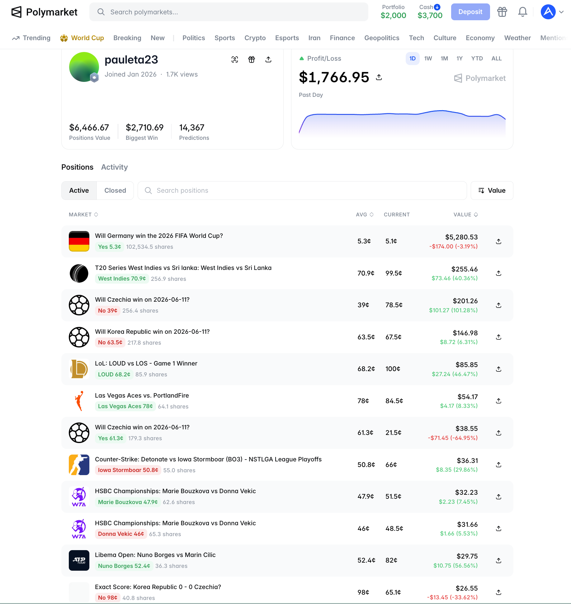Share the Las Vegas Aces position

point(498,401)
